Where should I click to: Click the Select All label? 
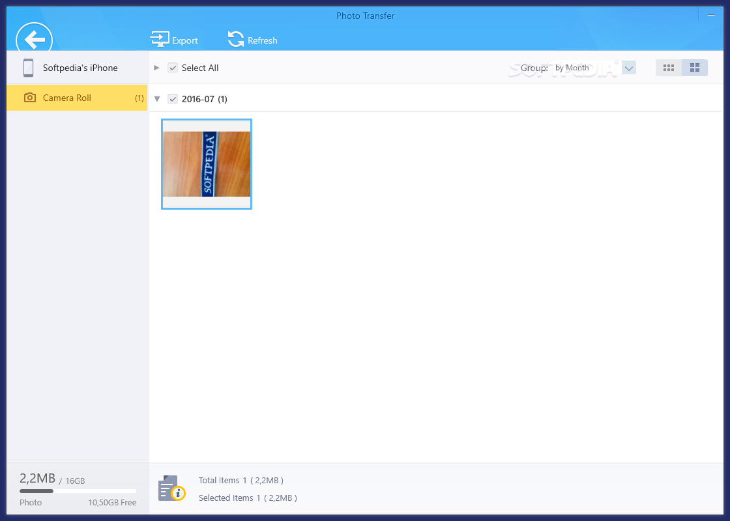(x=200, y=68)
